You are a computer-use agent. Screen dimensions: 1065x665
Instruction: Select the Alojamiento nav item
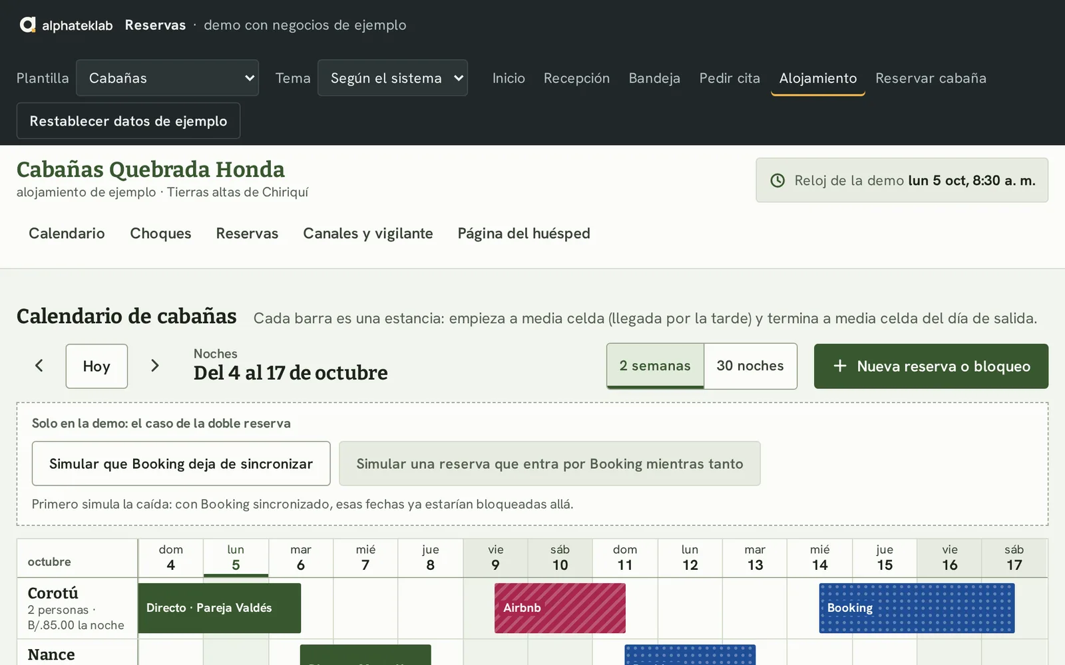(818, 78)
